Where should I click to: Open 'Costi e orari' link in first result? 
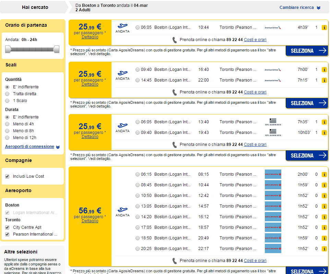tap(255, 40)
